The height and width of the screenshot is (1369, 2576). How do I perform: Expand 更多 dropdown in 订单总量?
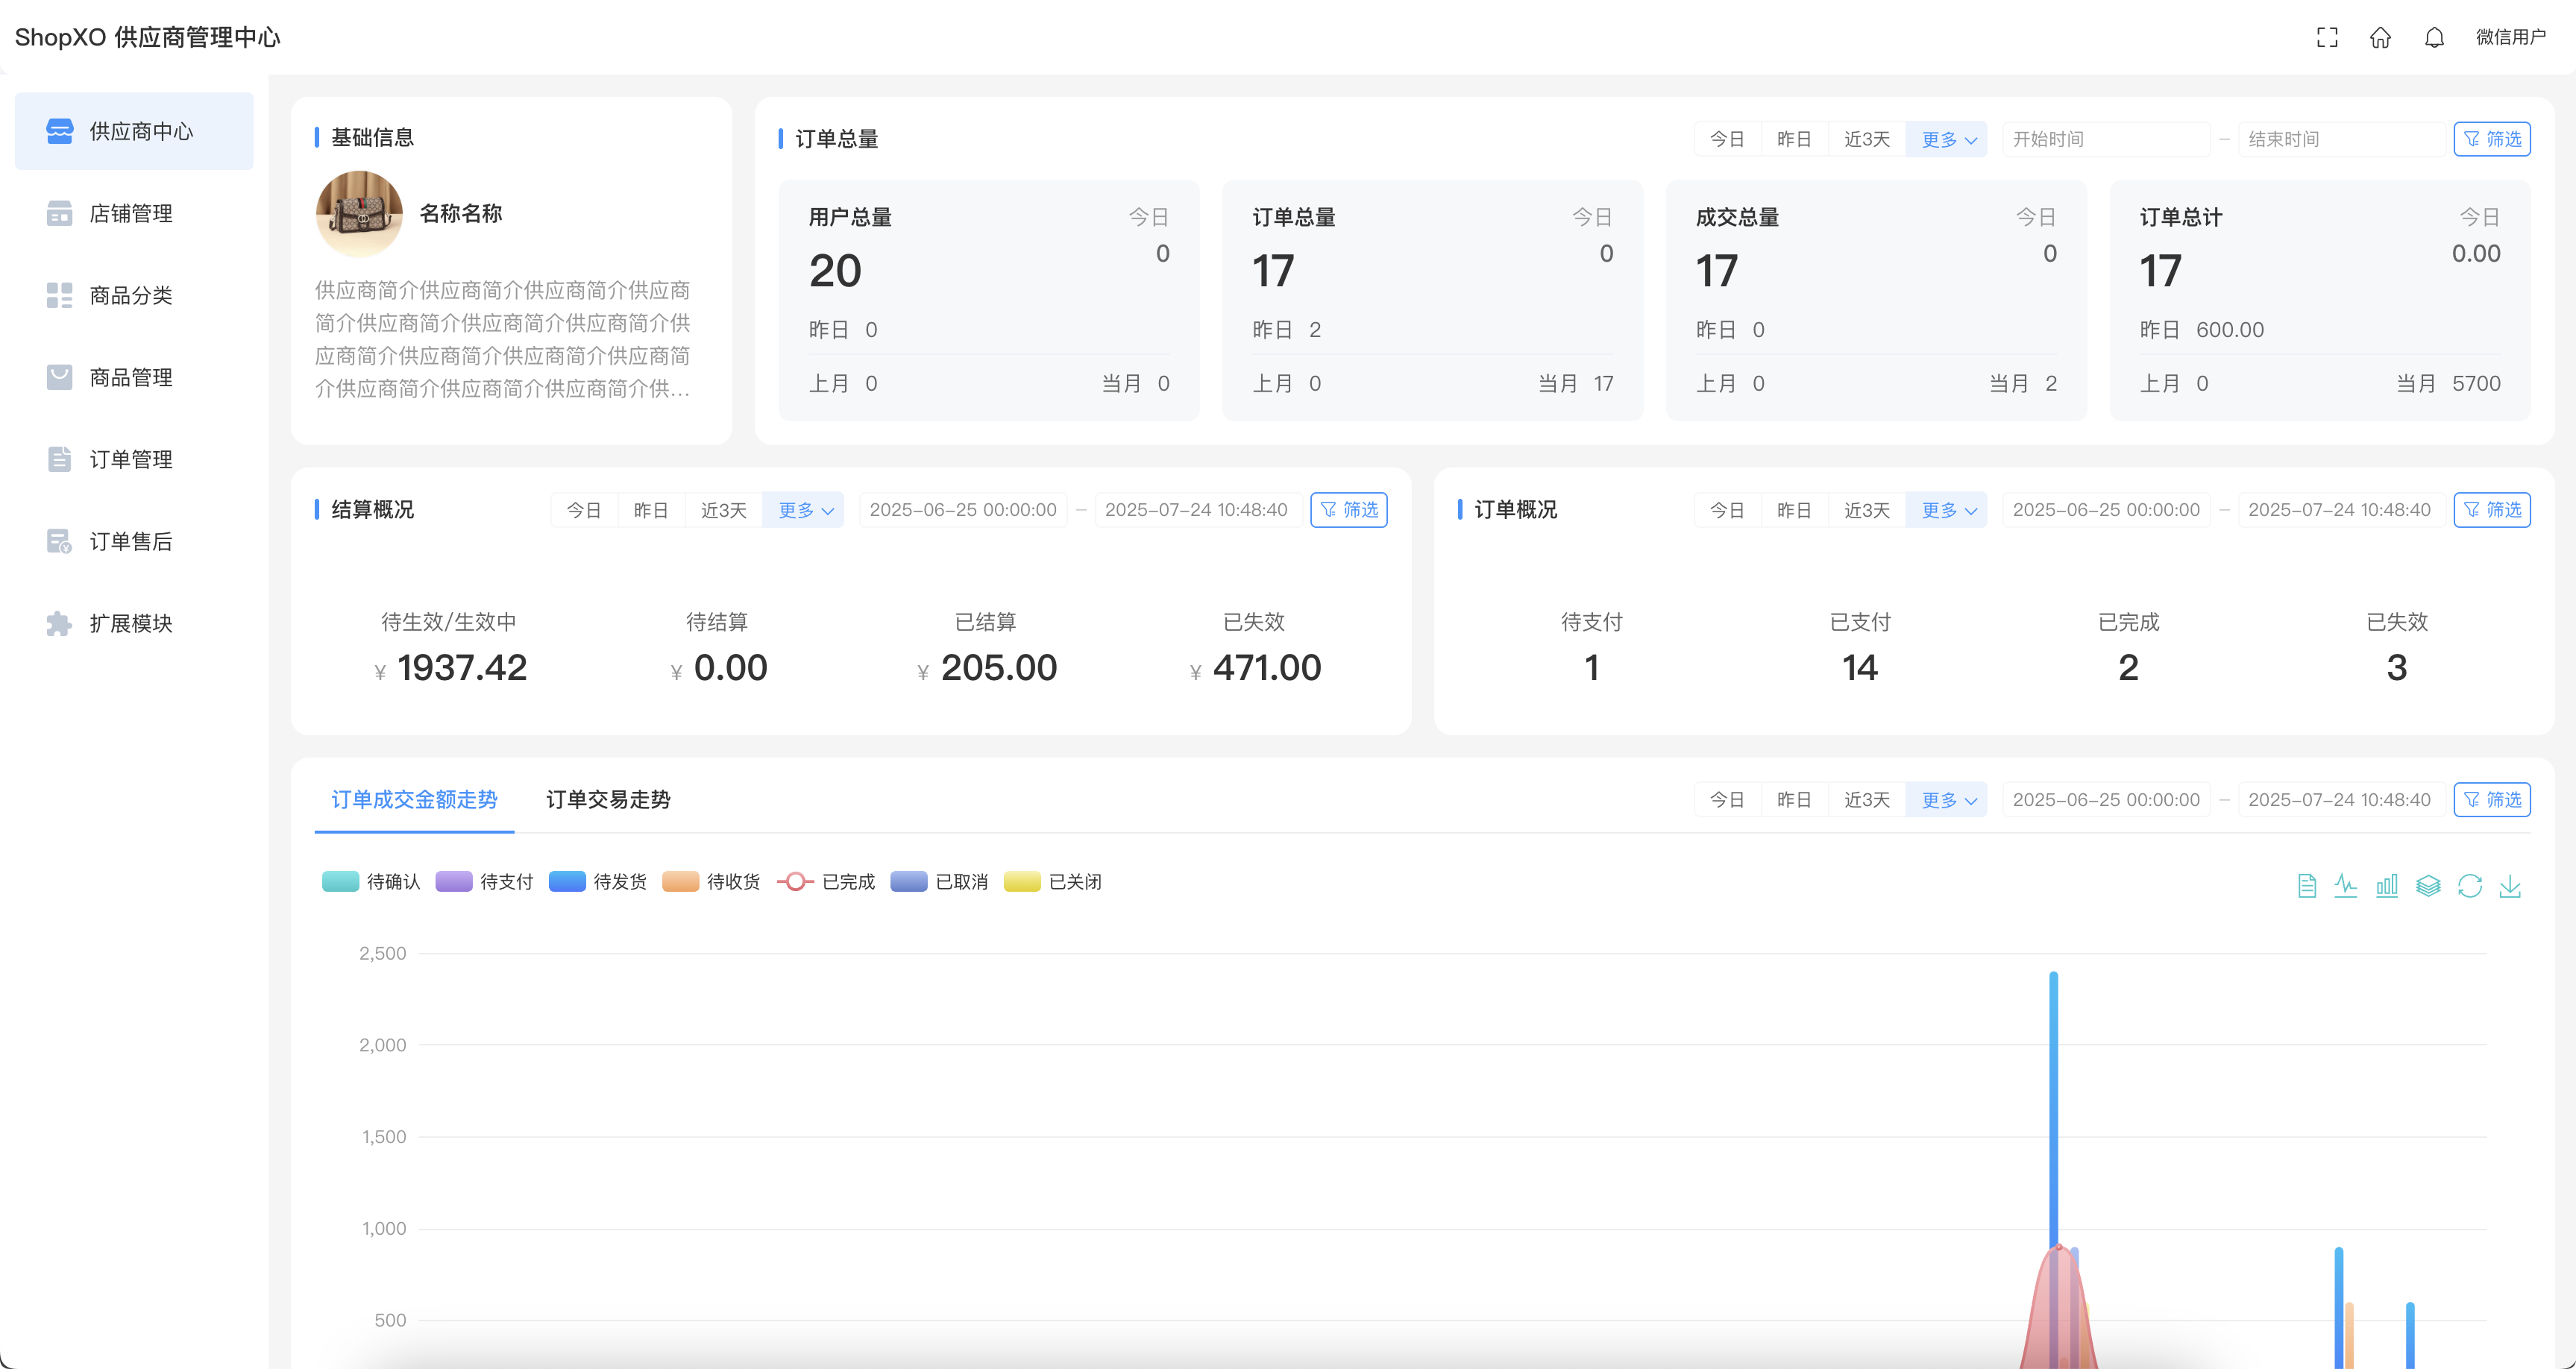pyautogui.click(x=1947, y=140)
